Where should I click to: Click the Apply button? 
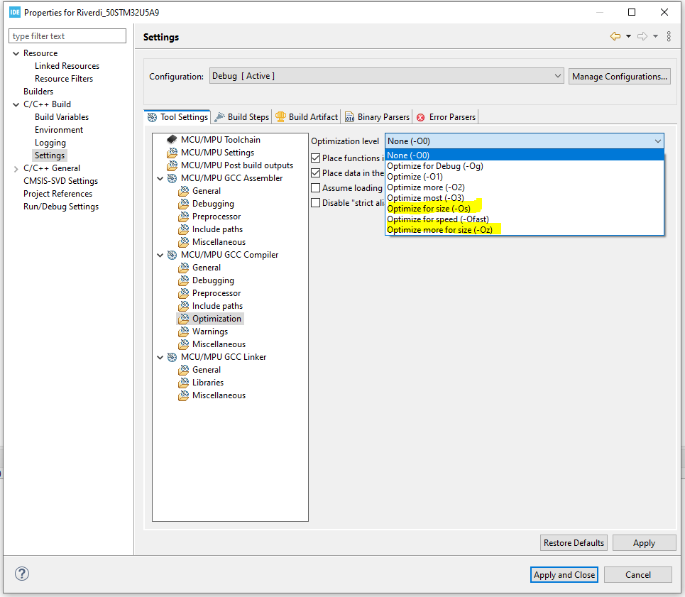click(644, 543)
